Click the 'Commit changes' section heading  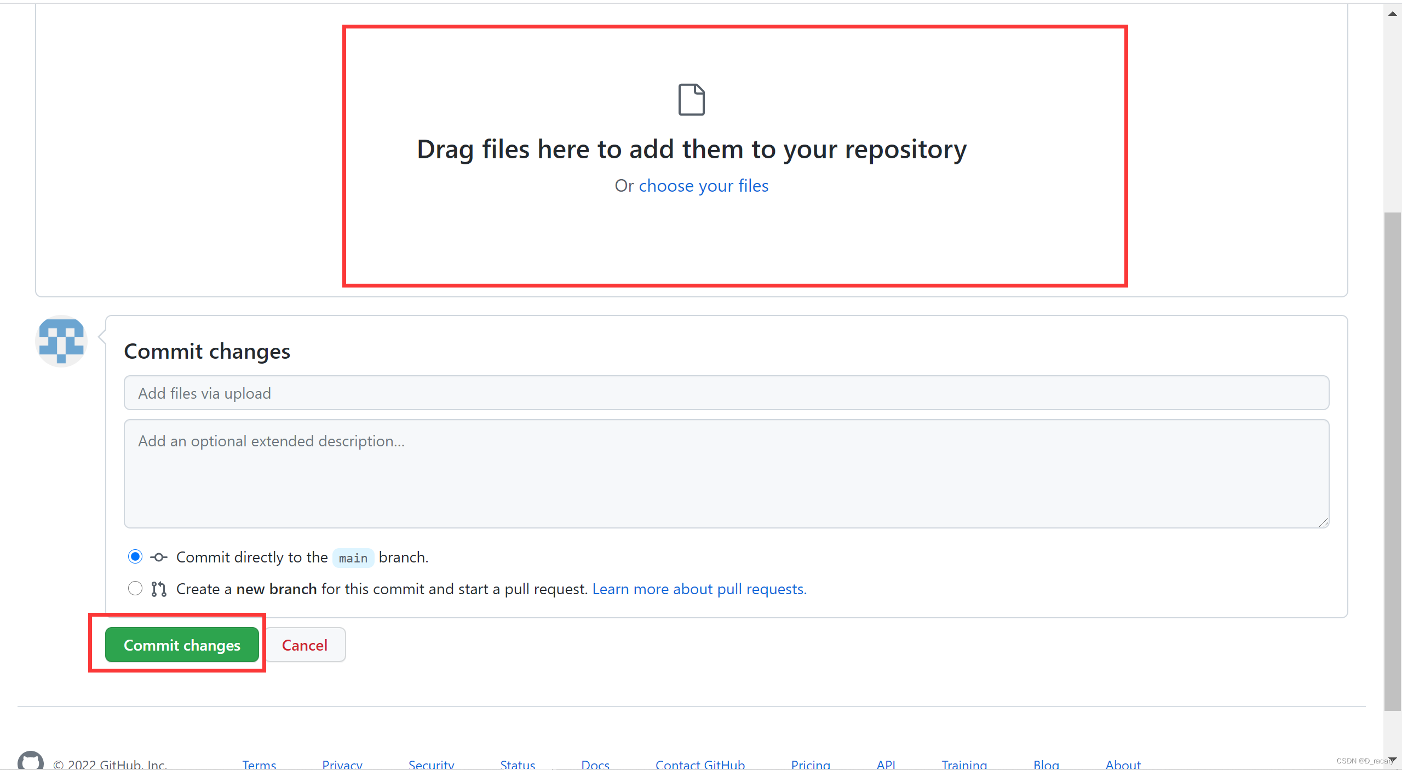click(207, 351)
